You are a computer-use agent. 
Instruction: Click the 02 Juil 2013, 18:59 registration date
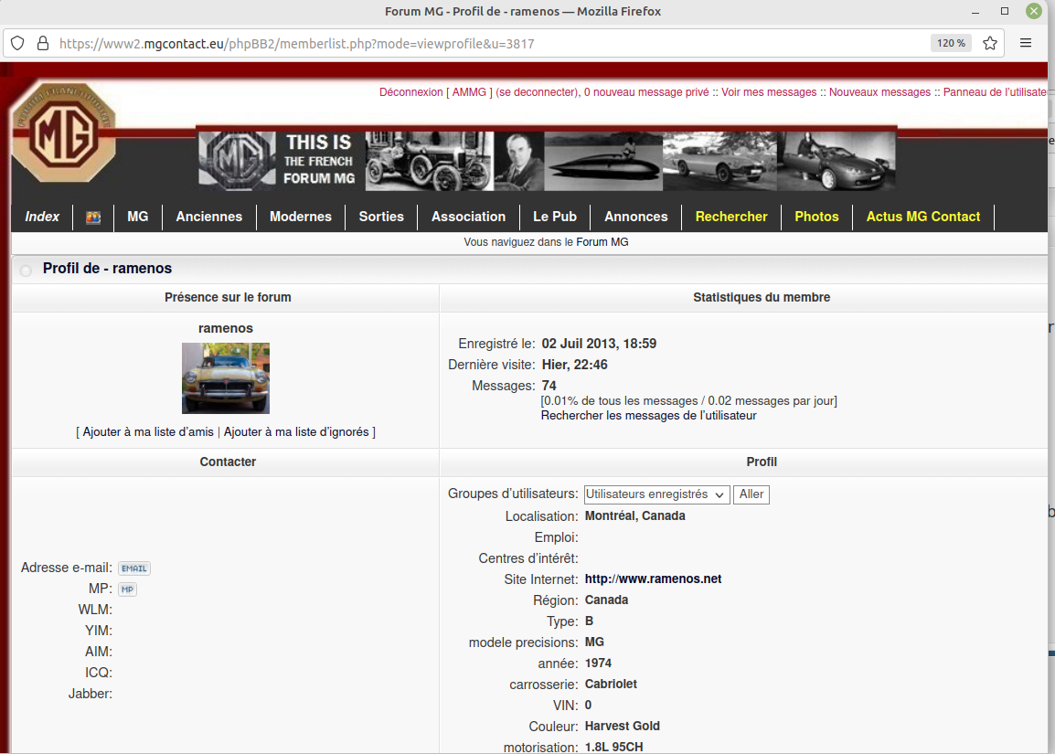[599, 344]
